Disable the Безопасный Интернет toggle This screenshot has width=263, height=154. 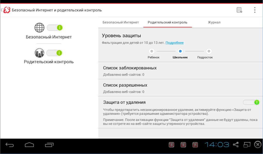55,27
